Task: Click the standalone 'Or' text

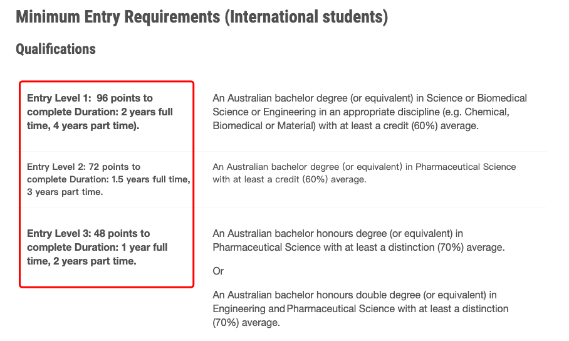Action: [218, 271]
